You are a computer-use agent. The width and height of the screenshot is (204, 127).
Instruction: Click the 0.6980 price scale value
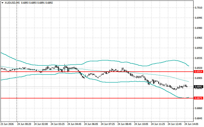pyautogui.click(x=199, y=28)
